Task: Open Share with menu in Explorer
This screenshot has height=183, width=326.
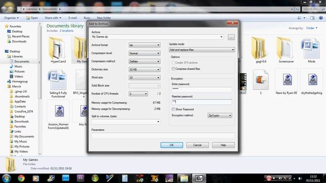Action: click(x=53, y=18)
